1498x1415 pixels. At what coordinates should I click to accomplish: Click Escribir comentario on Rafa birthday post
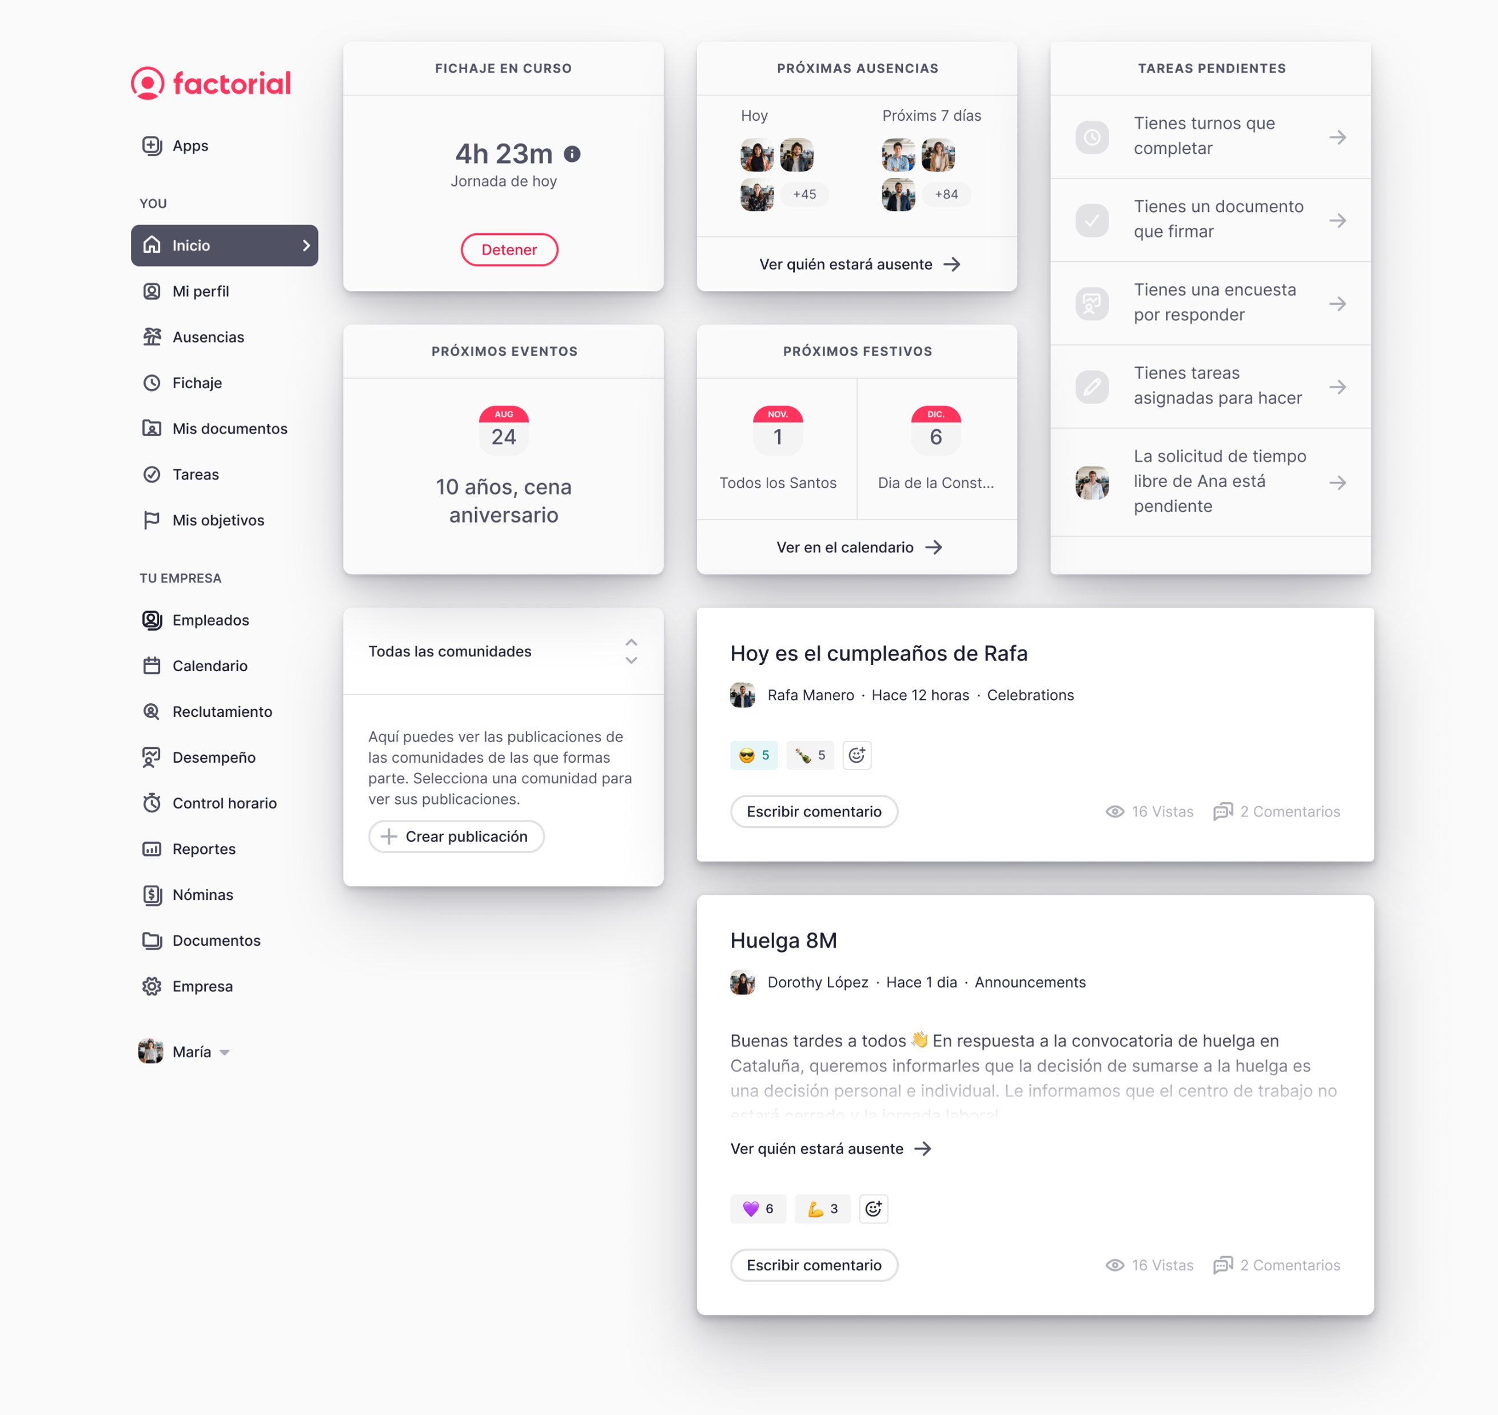click(x=813, y=811)
